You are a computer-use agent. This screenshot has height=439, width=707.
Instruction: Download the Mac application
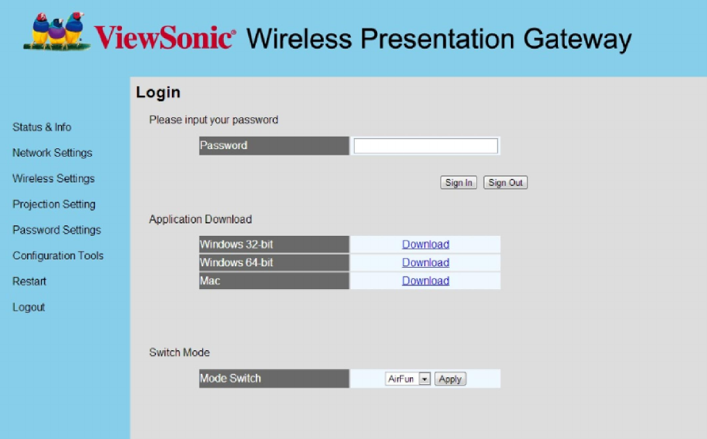[x=426, y=281]
